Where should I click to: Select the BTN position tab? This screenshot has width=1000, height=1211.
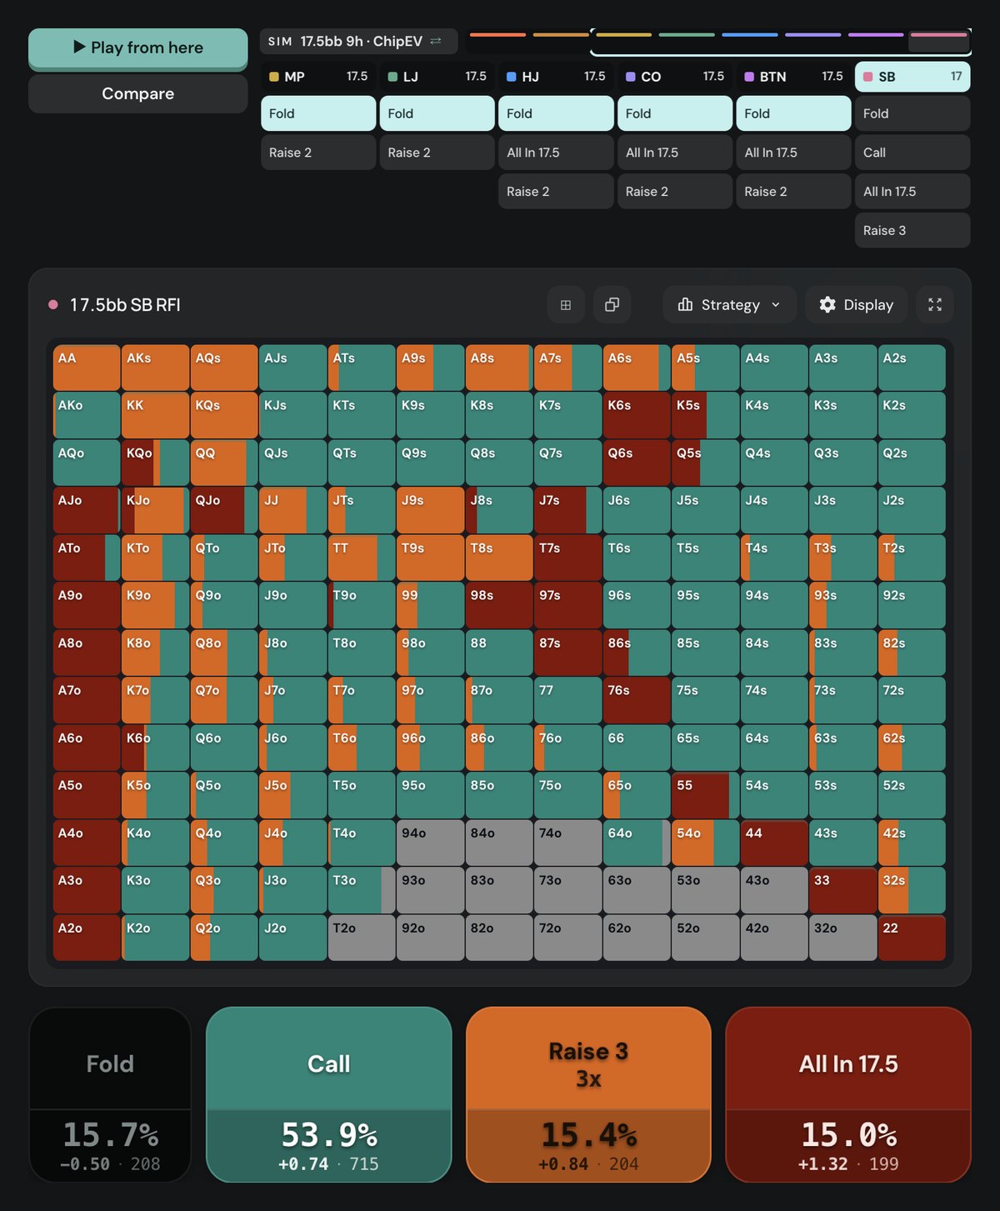click(793, 77)
